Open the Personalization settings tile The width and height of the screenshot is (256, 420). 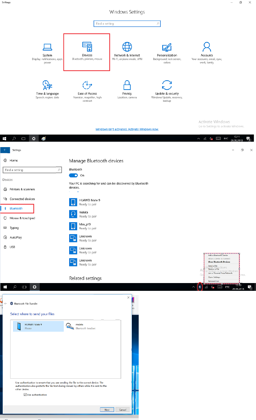point(167,53)
